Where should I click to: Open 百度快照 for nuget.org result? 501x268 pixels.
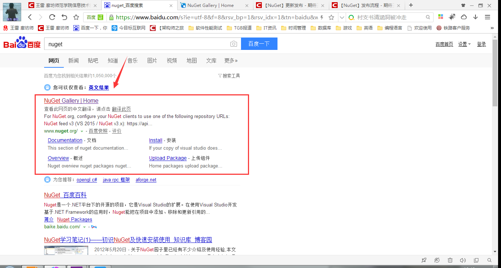[98, 131]
